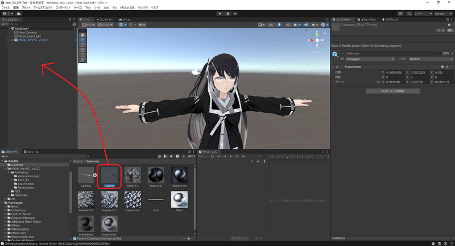Toggle the Cadenza object active checkbox
This screenshot has width=455, height=246.
[x=343, y=53]
